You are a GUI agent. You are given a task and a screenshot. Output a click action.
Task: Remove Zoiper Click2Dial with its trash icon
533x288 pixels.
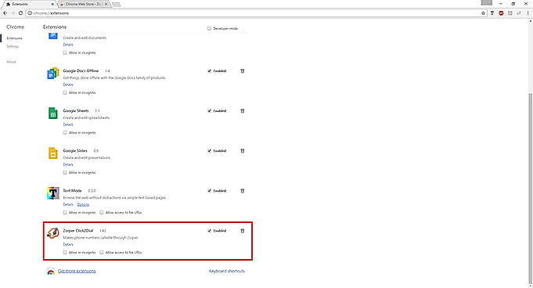point(243,231)
